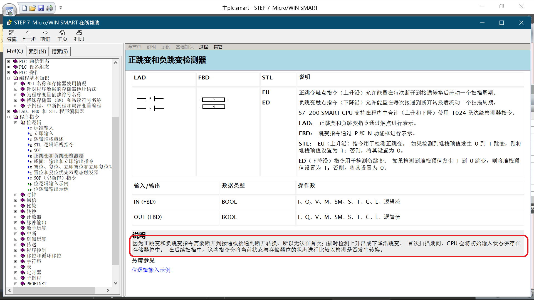Screen dimensions: 534x300
Task: Switch to the 索引(N) tab
Action: 37,51
